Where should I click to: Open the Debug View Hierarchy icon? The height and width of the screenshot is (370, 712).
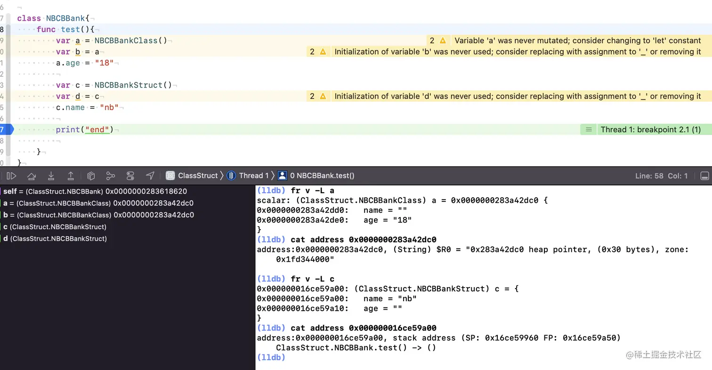(91, 176)
